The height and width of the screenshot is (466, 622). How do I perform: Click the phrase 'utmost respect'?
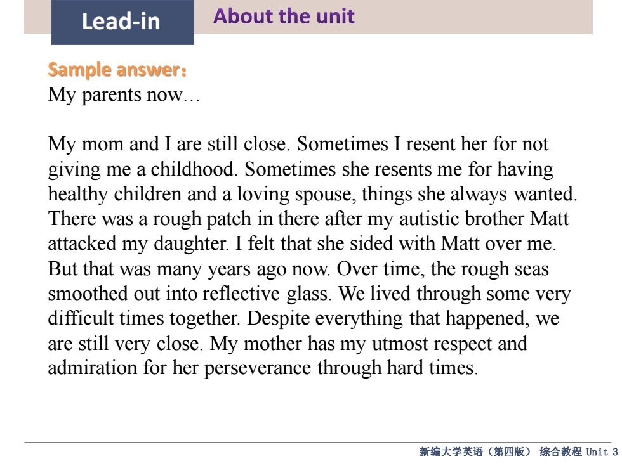432,344
